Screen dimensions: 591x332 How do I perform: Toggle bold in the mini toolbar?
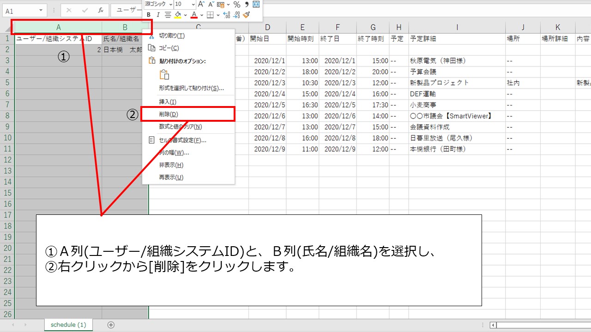point(149,15)
